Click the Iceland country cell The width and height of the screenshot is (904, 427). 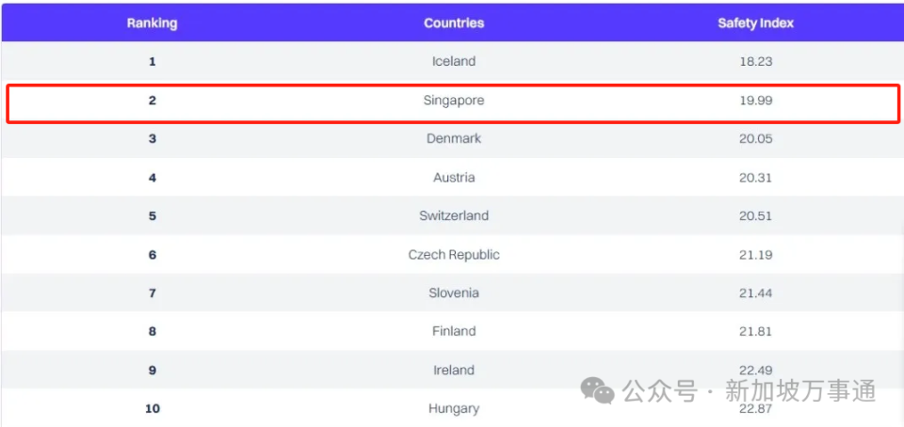(x=454, y=61)
